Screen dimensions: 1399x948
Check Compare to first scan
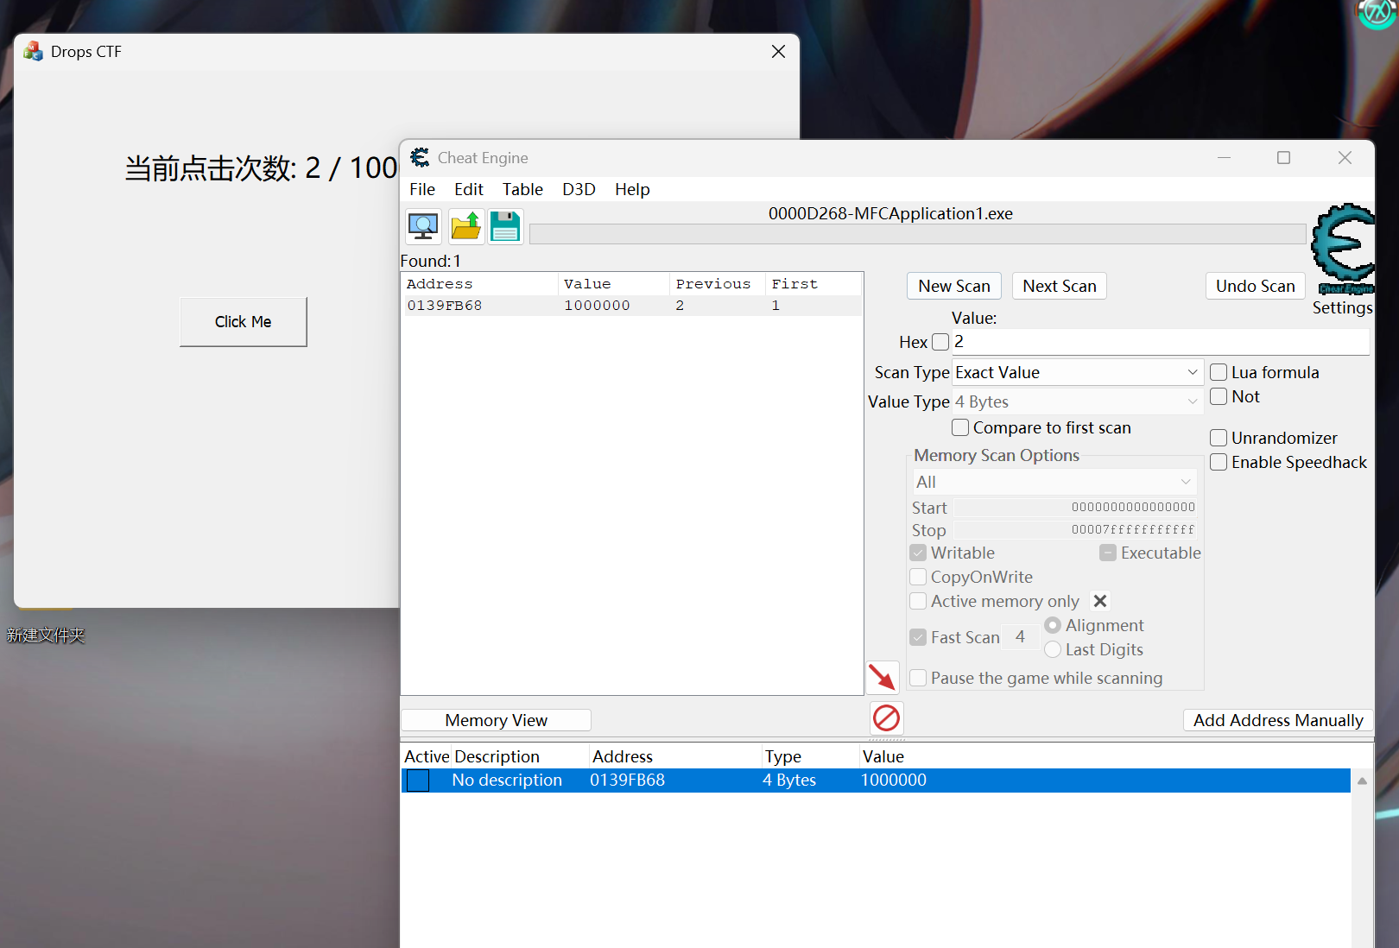960,427
